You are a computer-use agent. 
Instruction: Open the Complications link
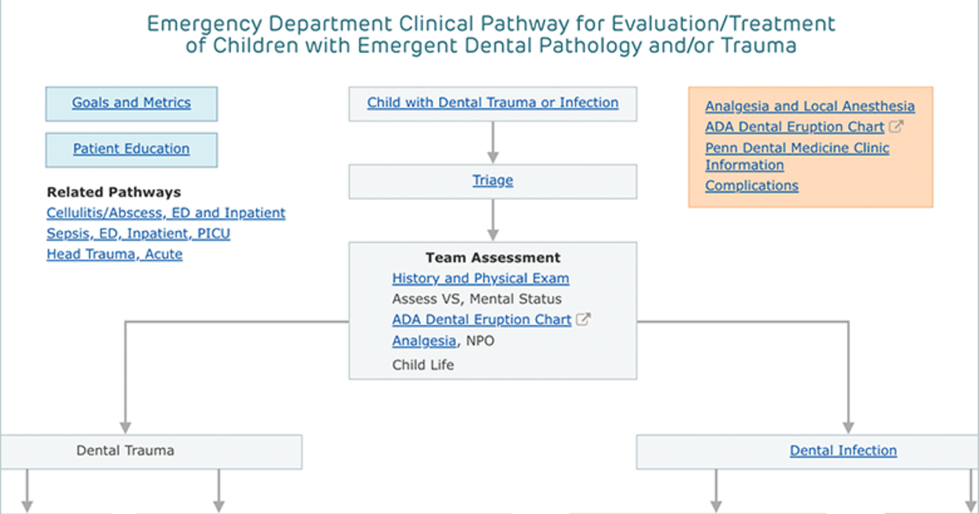(751, 185)
